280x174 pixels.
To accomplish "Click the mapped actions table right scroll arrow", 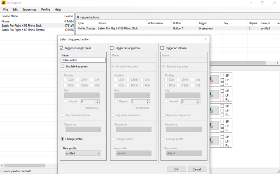I will [277, 63].
